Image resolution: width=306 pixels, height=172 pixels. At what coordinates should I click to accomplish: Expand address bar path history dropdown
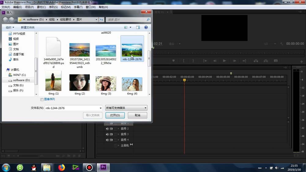pyautogui.click(x=96, y=20)
